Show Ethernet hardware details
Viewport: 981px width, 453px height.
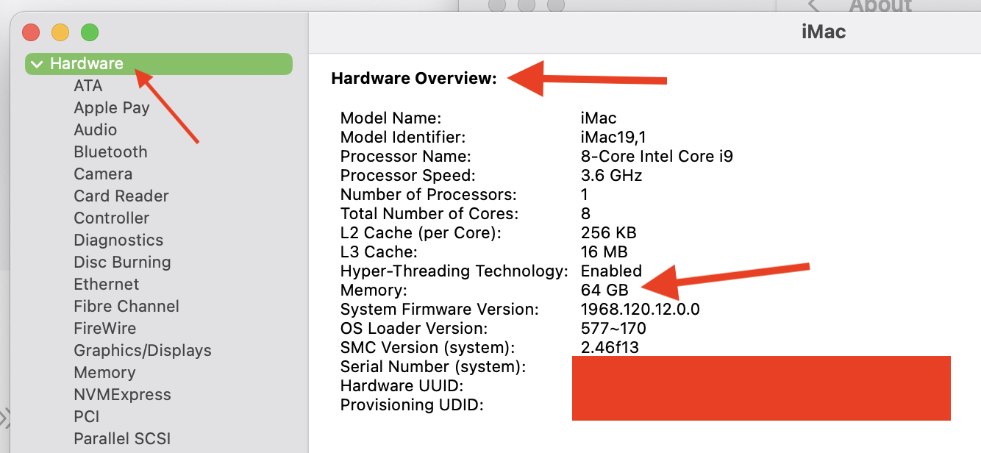pyautogui.click(x=107, y=285)
